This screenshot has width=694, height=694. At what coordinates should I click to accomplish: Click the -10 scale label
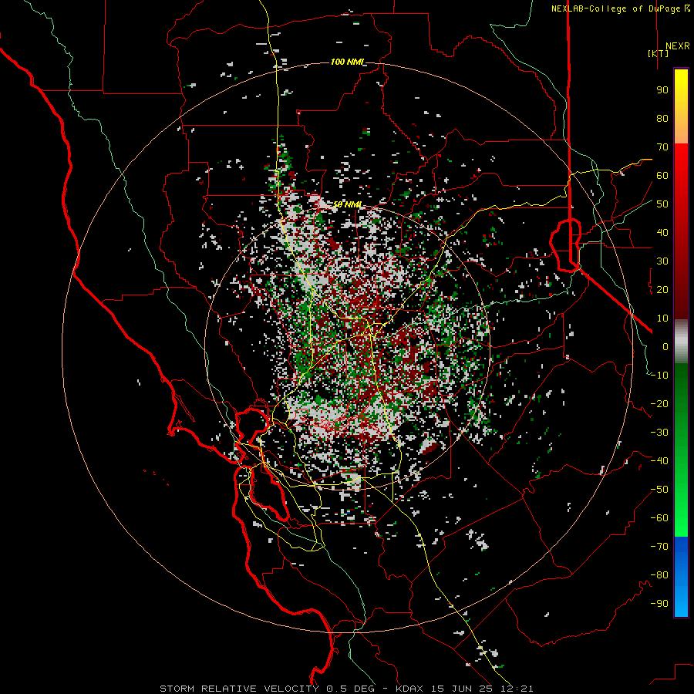(x=659, y=376)
